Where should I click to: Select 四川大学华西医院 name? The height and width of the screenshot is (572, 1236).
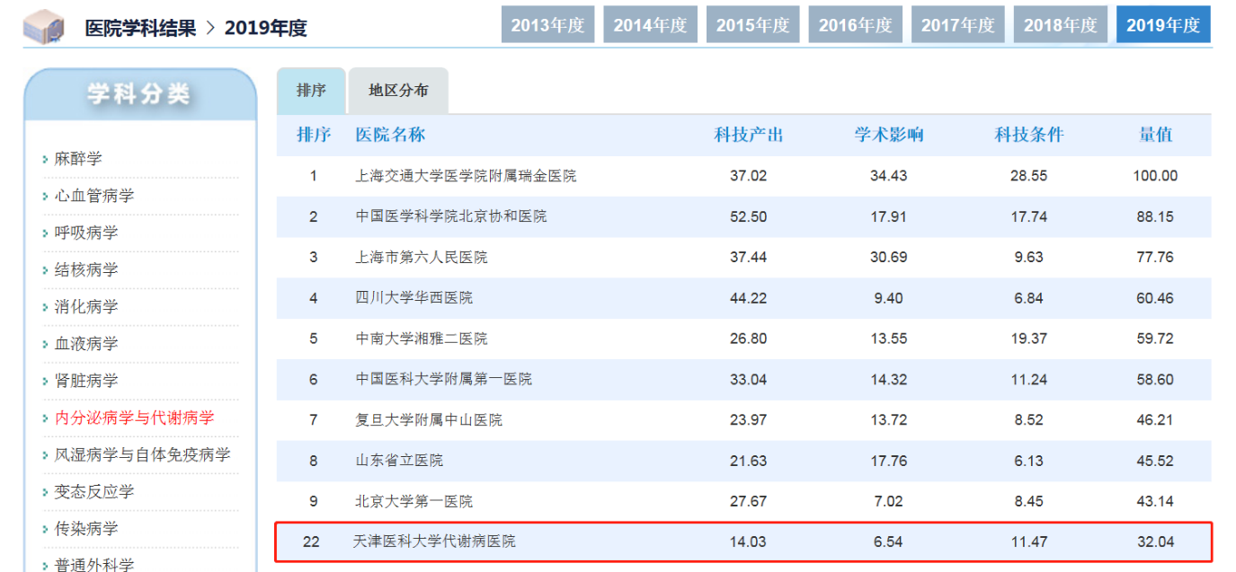pos(413,297)
